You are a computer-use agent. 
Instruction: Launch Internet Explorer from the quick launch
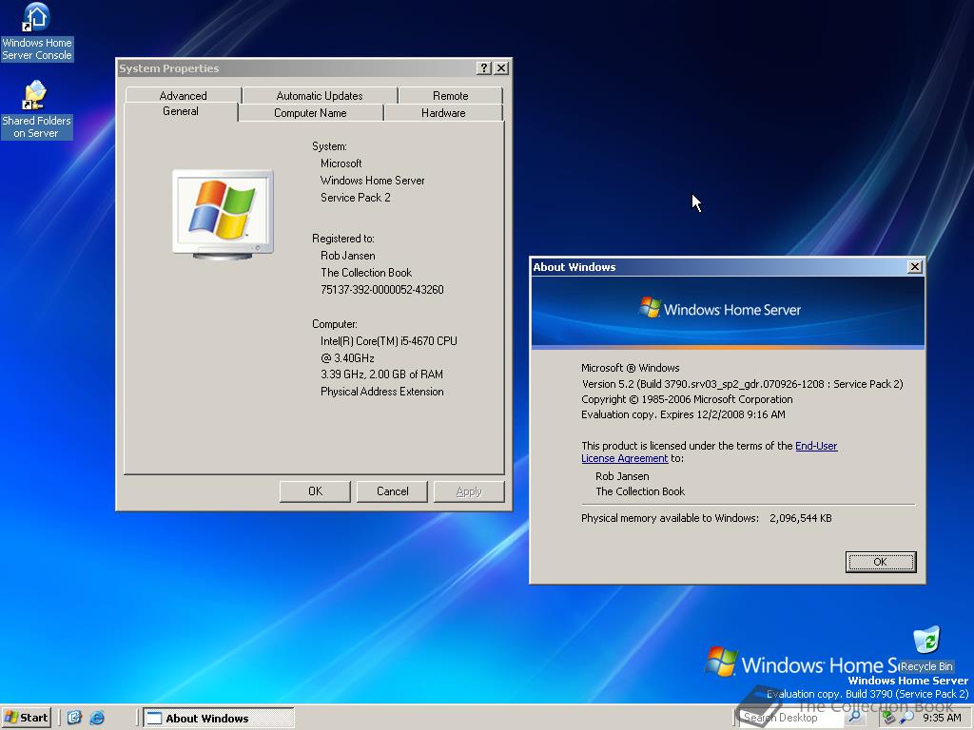[97, 718]
